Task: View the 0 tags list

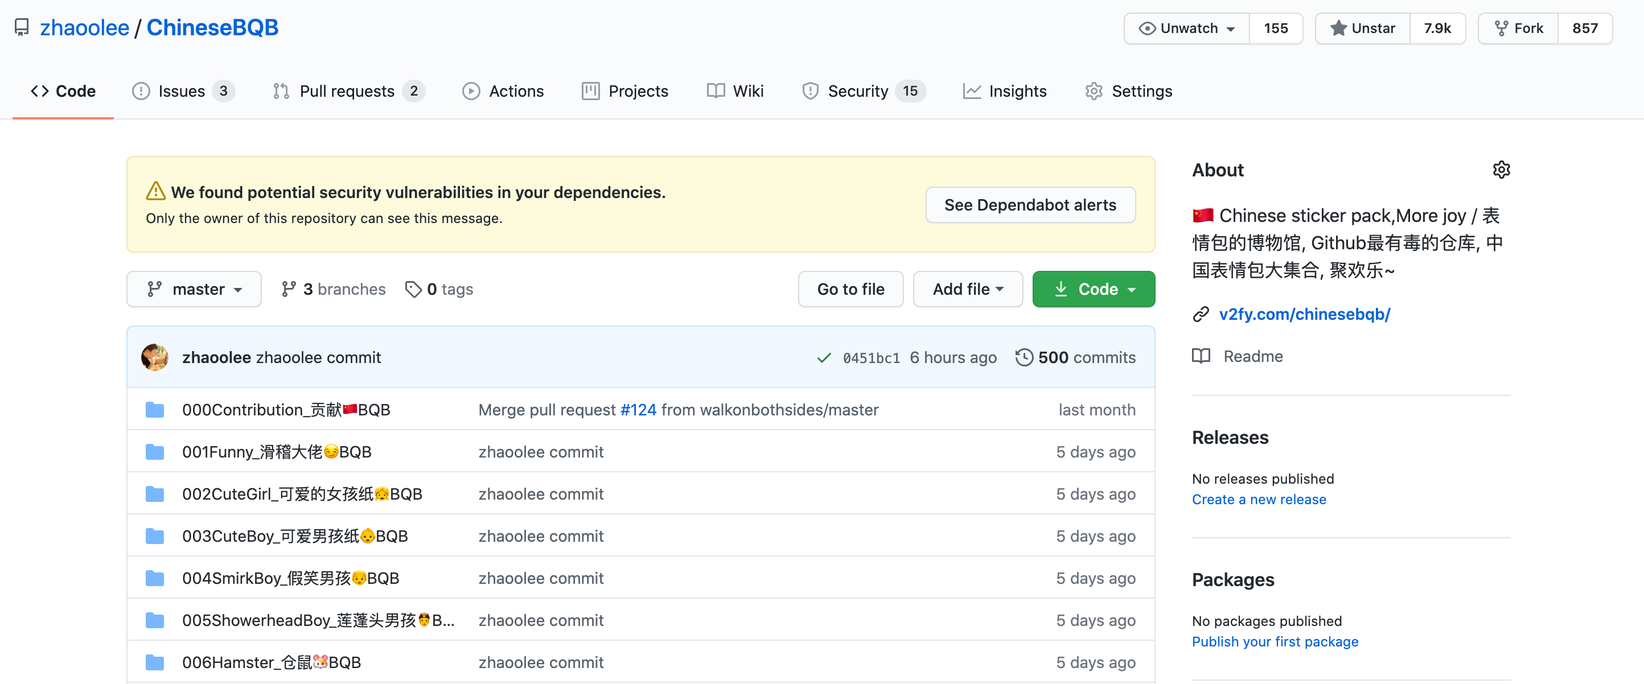Action: (439, 289)
